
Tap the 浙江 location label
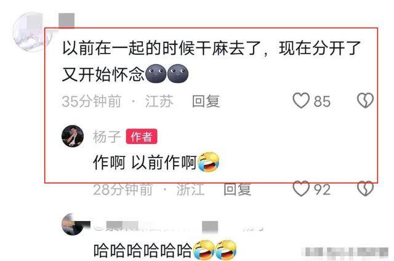(190, 190)
